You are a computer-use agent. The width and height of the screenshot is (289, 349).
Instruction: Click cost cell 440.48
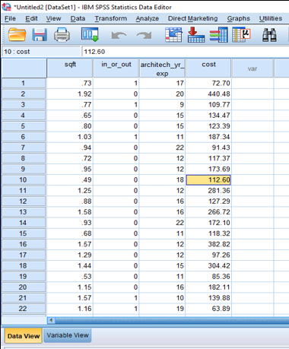(208, 94)
